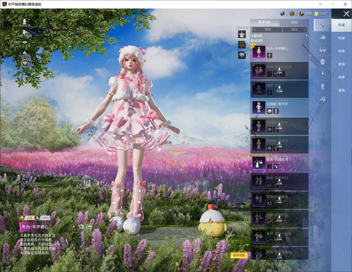Image resolution: width=352 pixels, height=272 pixels.
Task: Select the glasses category icon
Action: point(323,50)
